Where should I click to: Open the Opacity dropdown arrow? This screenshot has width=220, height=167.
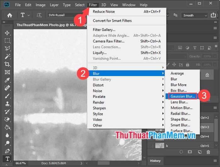click(215, 57)
